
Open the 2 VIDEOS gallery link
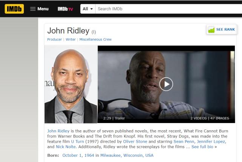(x=199, y=118)
